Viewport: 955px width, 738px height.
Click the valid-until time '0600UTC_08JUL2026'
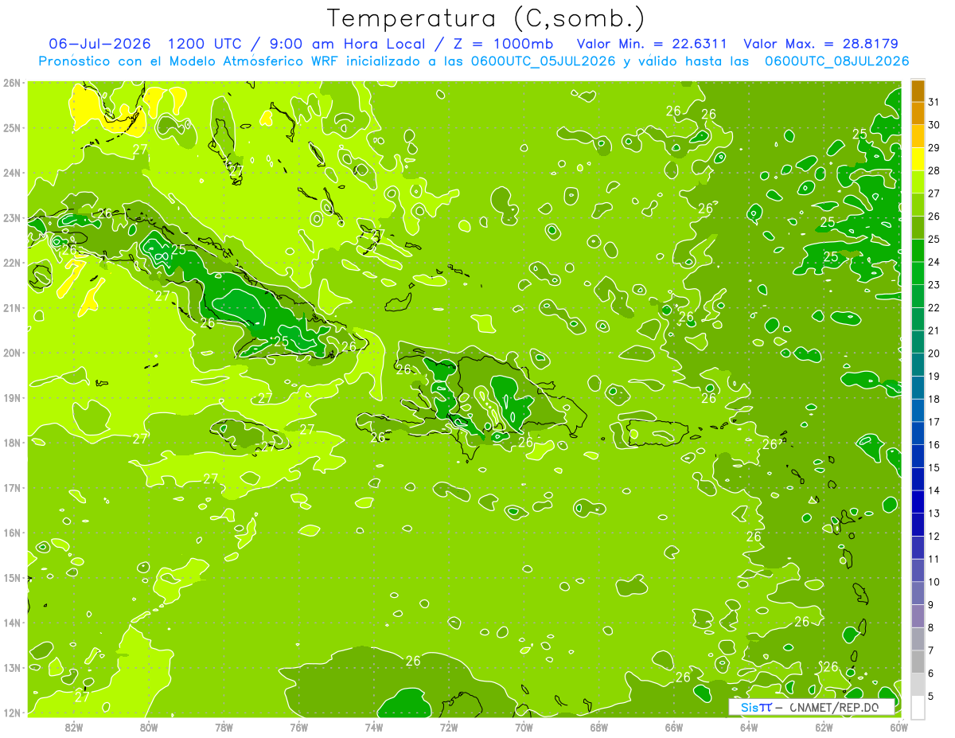point(837,61)
